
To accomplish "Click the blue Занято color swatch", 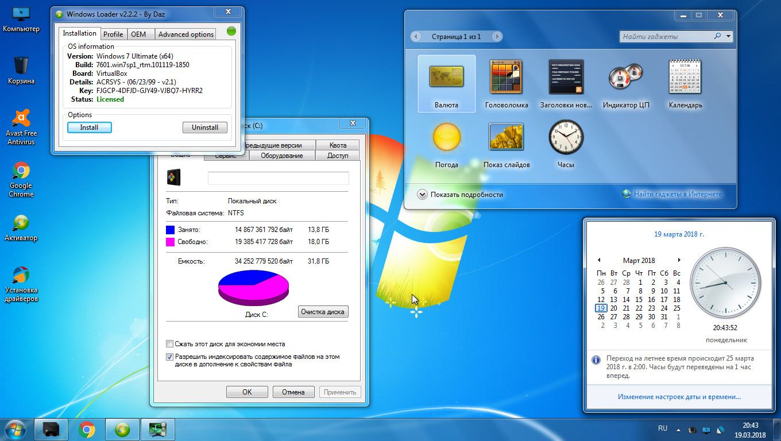I will pos(170,230).
